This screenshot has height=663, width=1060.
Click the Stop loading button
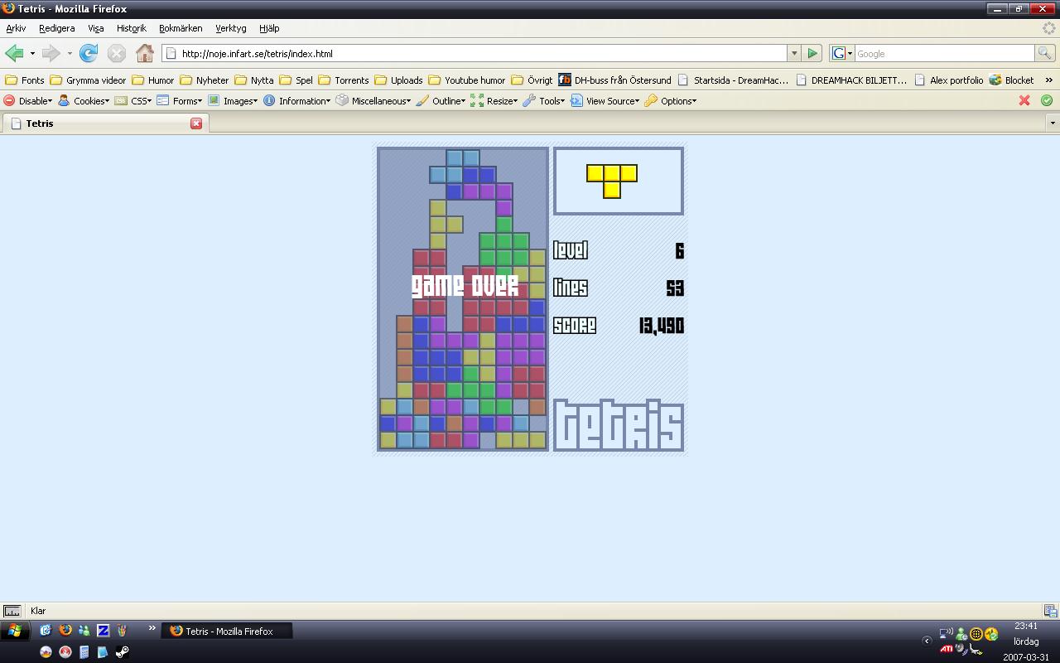pyautogui.click(x=117, y=53)
